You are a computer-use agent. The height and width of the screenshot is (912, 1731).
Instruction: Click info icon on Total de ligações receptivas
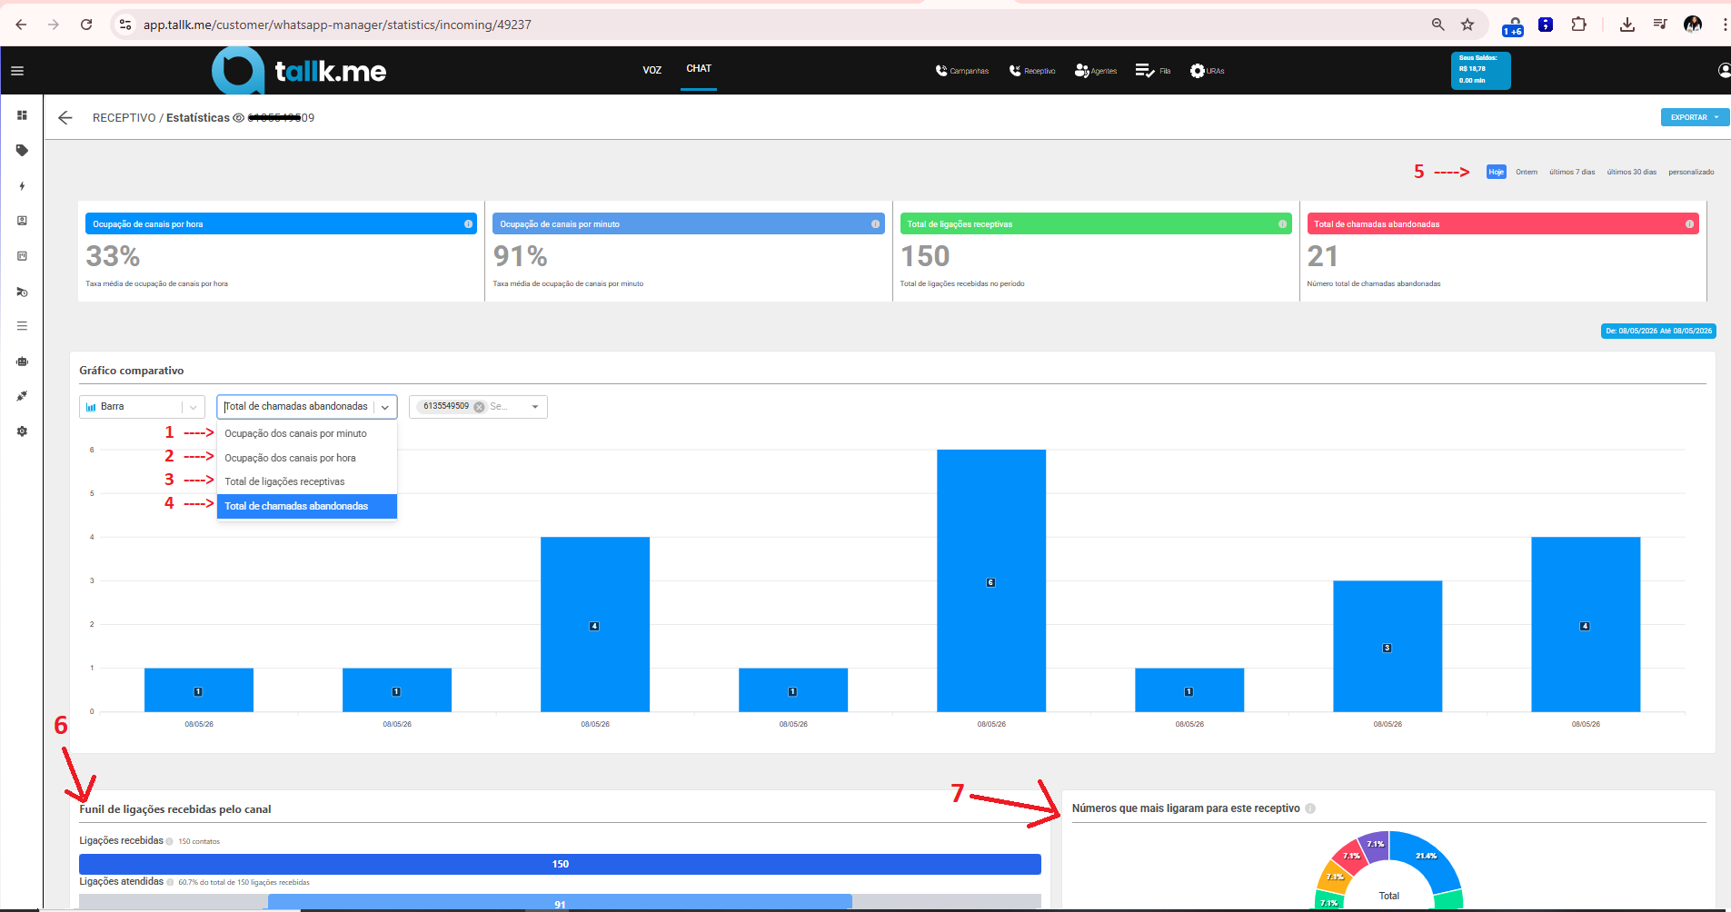(1282, 223)
